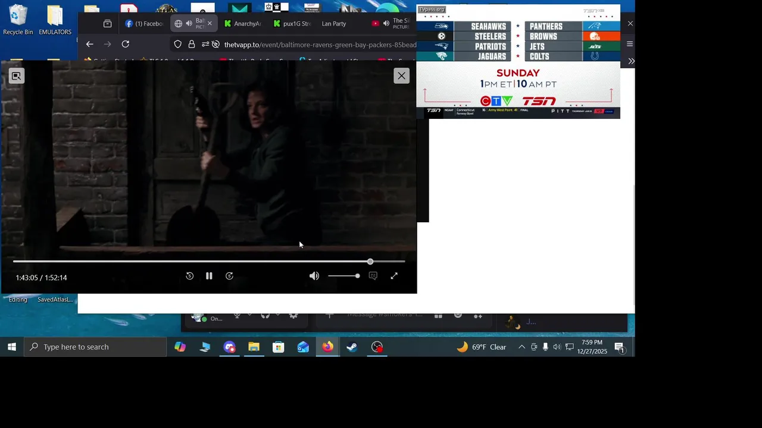Open Steam from the taskbar
The width and height of the screenshot is (762, 428).
point(352,347)
